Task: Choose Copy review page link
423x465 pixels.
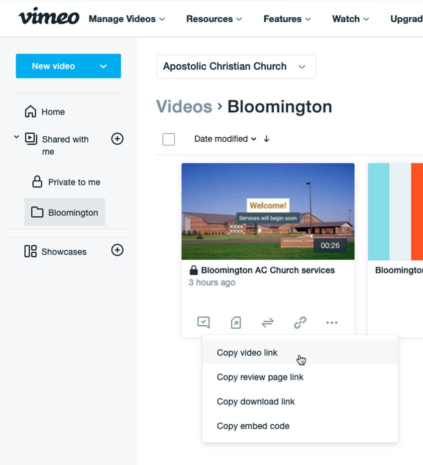Action: (x=300, y=377)
